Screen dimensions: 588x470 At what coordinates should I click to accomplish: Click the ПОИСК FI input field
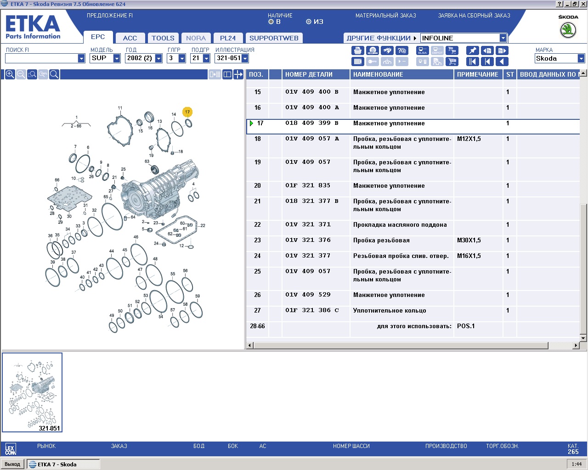point(41,58)
